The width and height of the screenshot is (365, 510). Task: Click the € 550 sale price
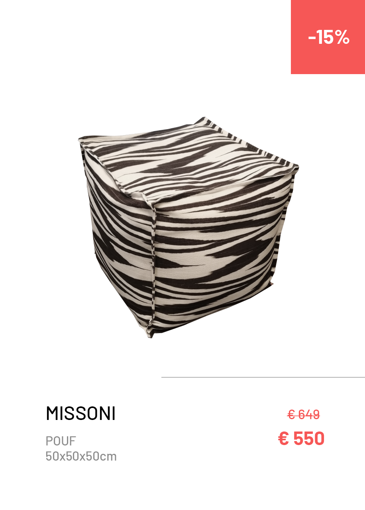coord(301,439)
